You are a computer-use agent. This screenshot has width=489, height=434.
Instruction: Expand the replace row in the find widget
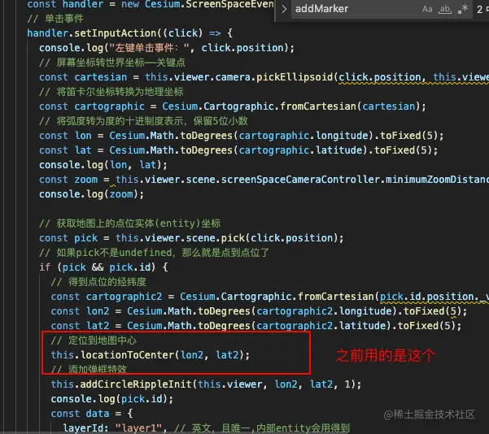pyautogui.click(x=284, y=9)
